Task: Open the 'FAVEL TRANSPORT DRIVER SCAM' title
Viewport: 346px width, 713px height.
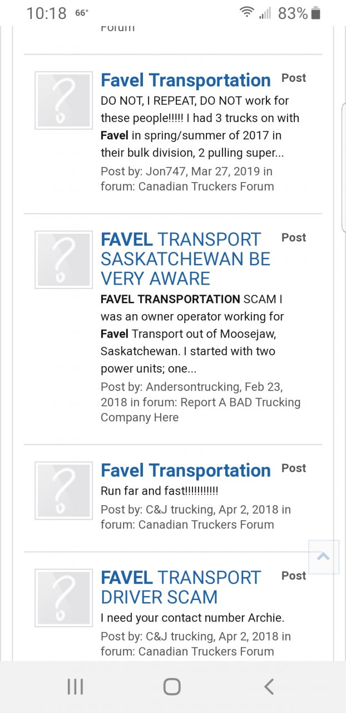Action: (180, 587)
